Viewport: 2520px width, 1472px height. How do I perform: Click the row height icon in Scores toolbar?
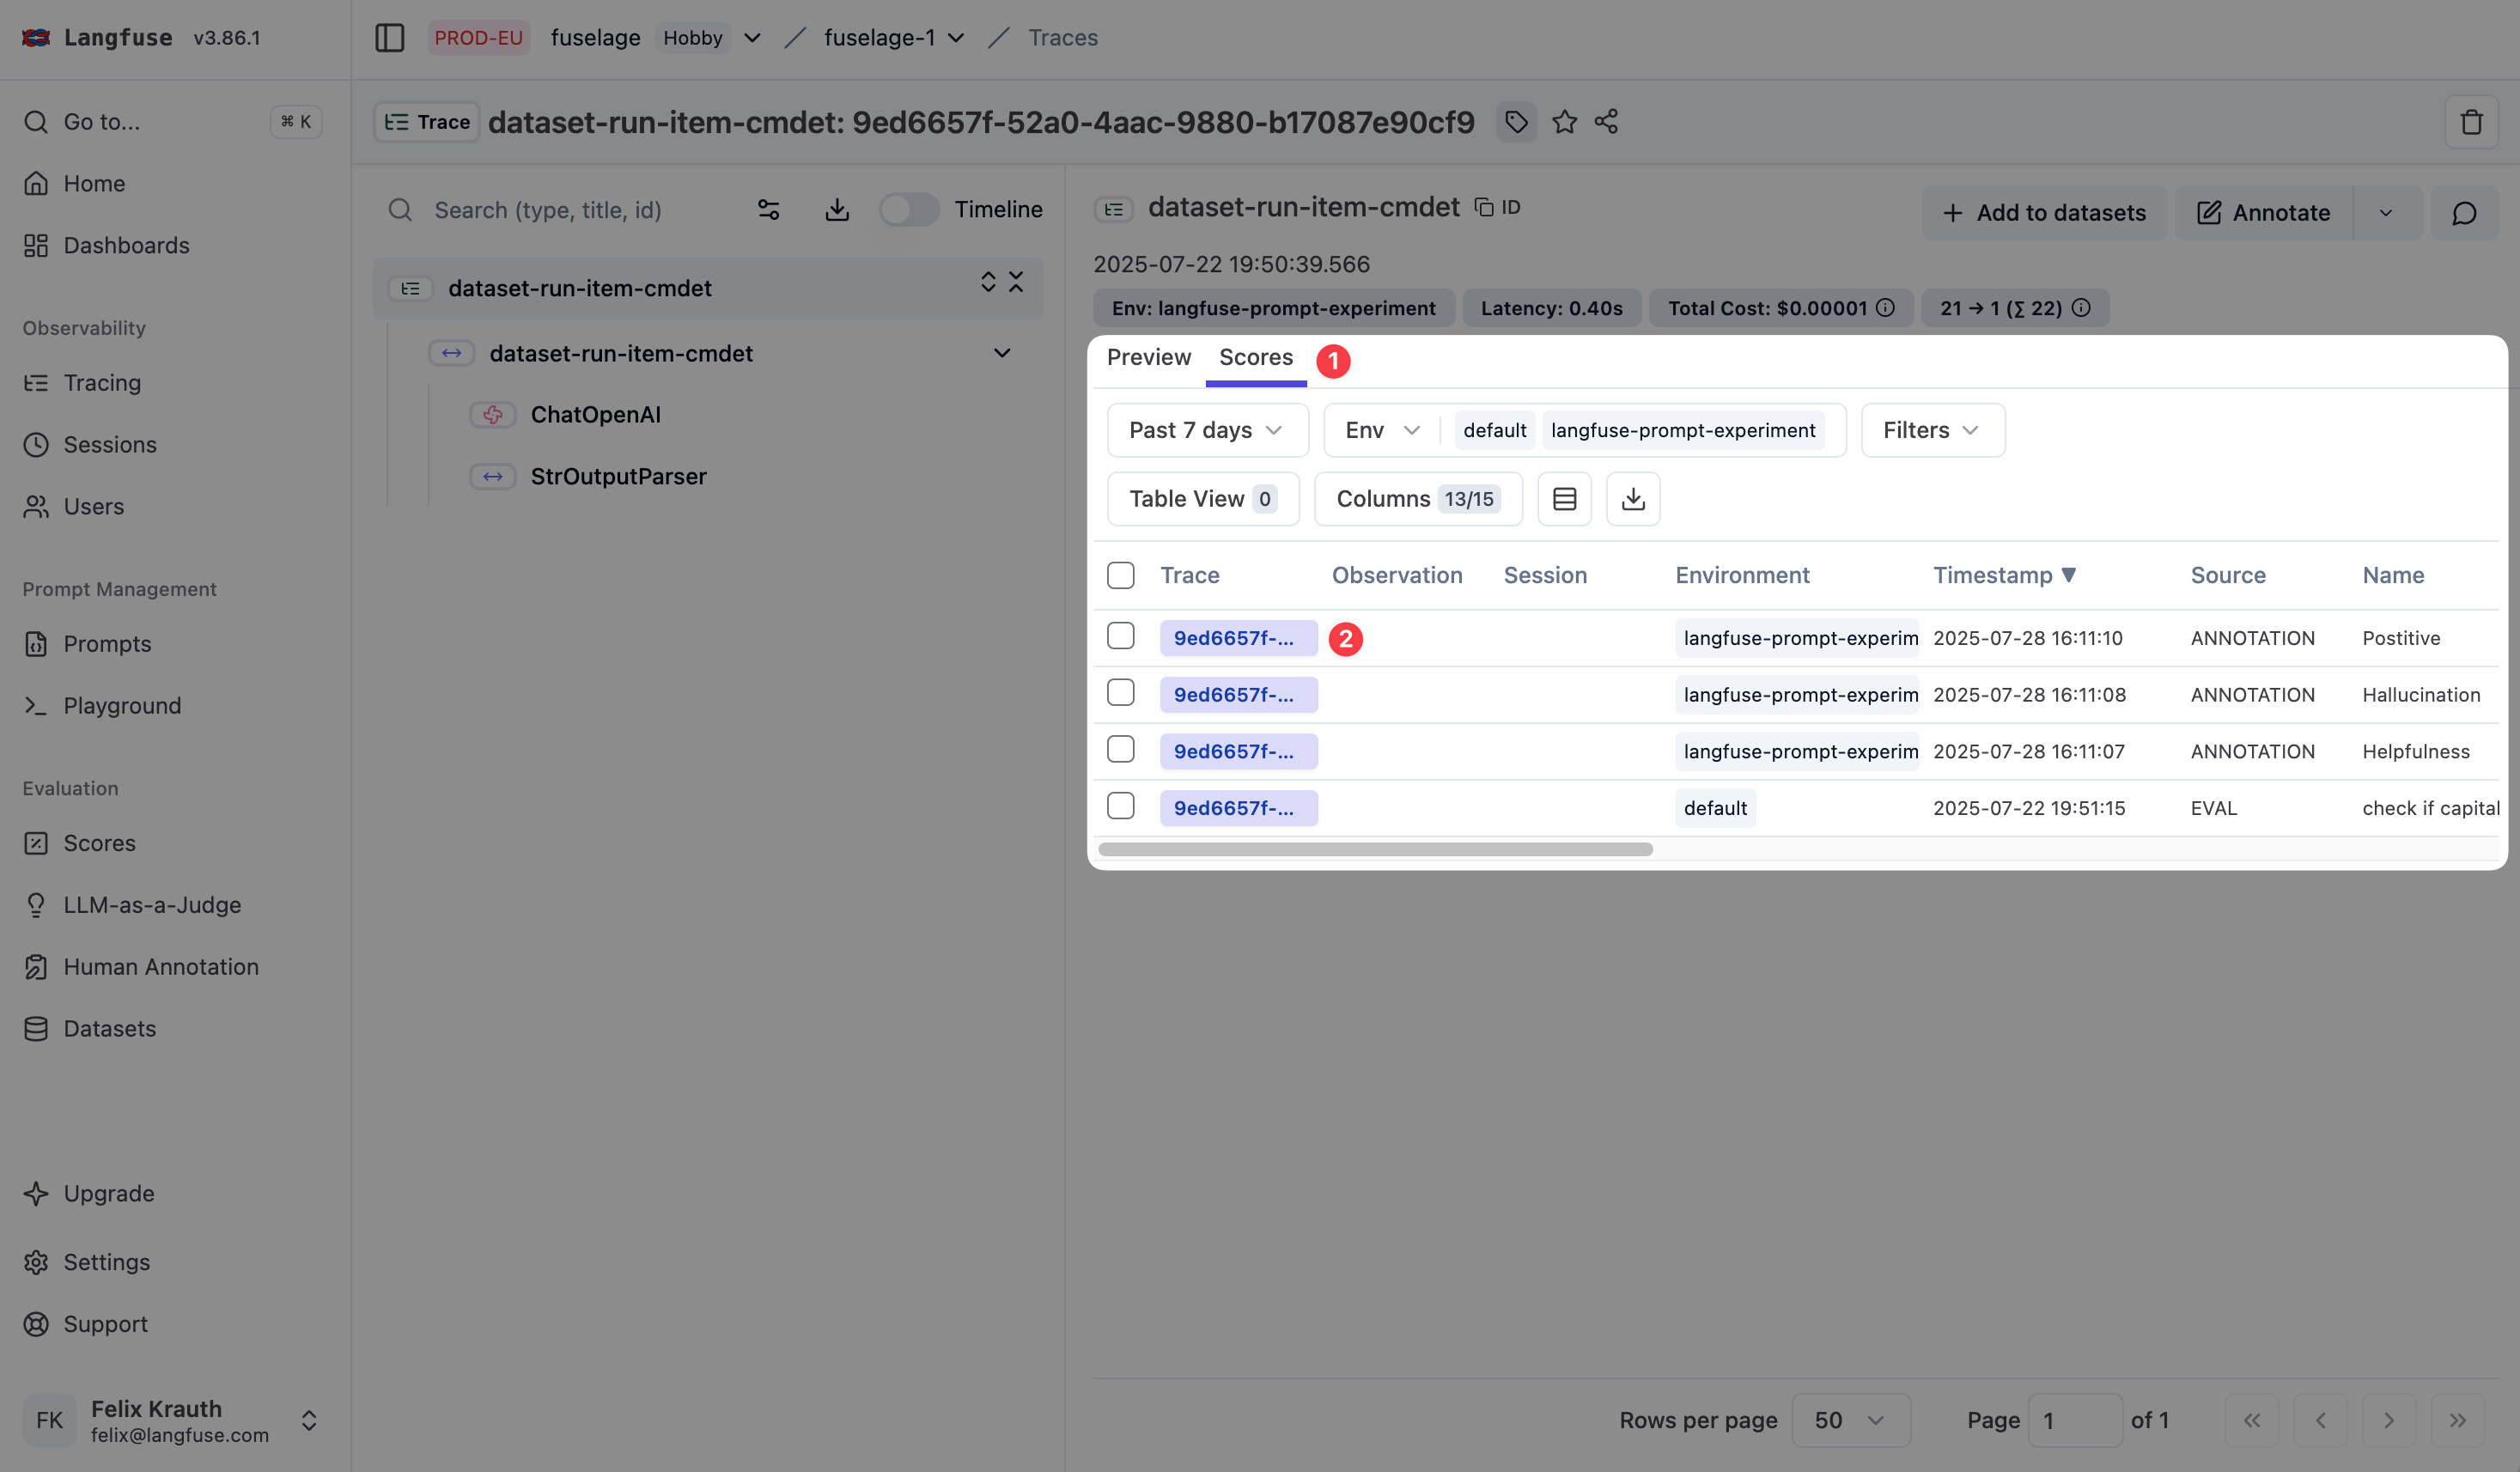tap(1564, 499)
